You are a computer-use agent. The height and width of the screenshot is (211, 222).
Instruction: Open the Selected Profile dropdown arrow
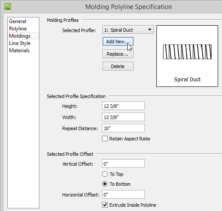click(x=150, y=30)
